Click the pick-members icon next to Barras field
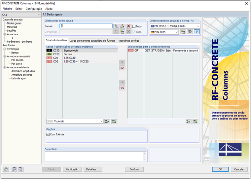The image size is (251, 179). coord(116,26)
